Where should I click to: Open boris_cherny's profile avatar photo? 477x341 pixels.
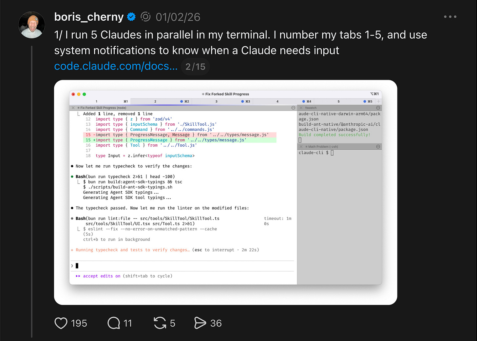pos(32,25)
